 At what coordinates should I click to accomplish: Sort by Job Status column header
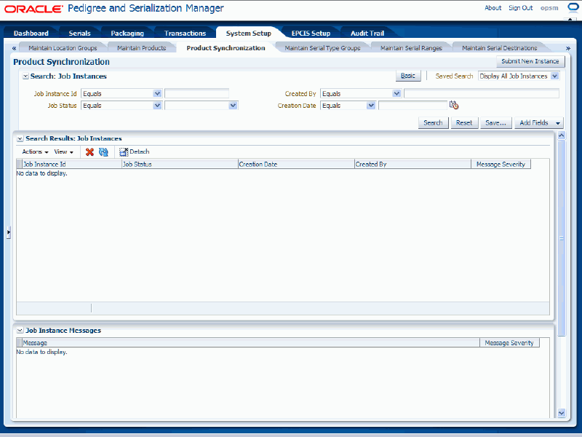180,165
